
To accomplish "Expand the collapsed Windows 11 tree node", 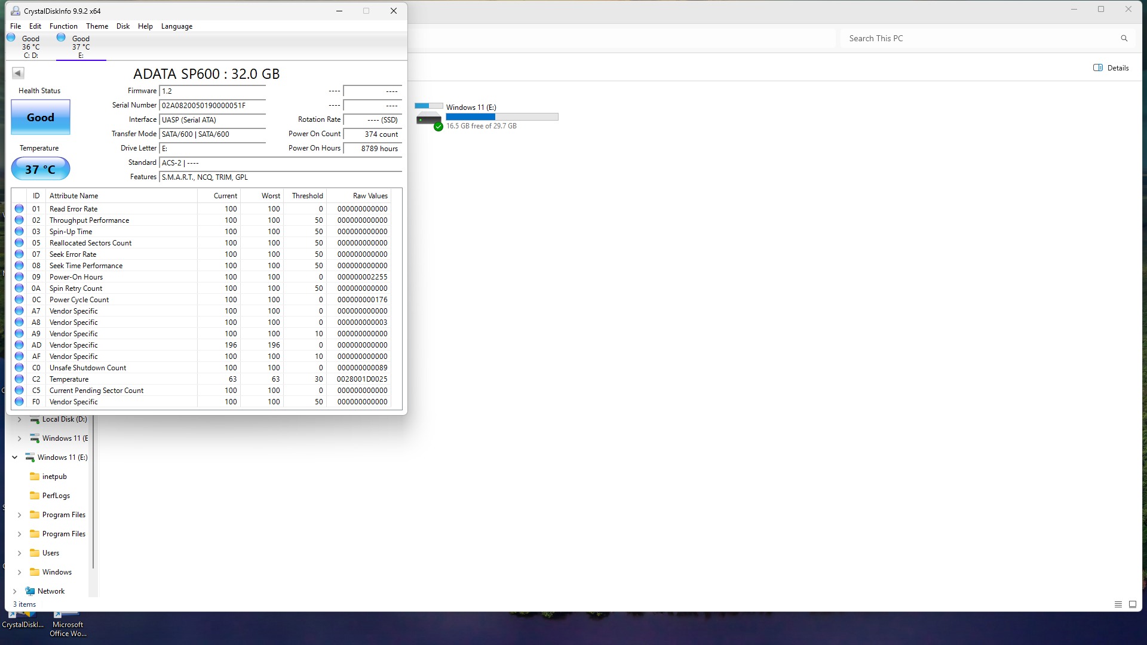I will [19, 438].
